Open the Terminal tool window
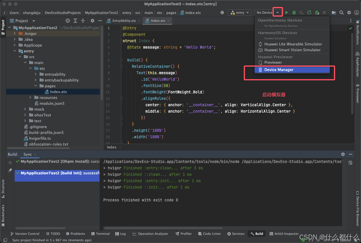The height and width of the screenshot is (243, 361). pos(100,234)
